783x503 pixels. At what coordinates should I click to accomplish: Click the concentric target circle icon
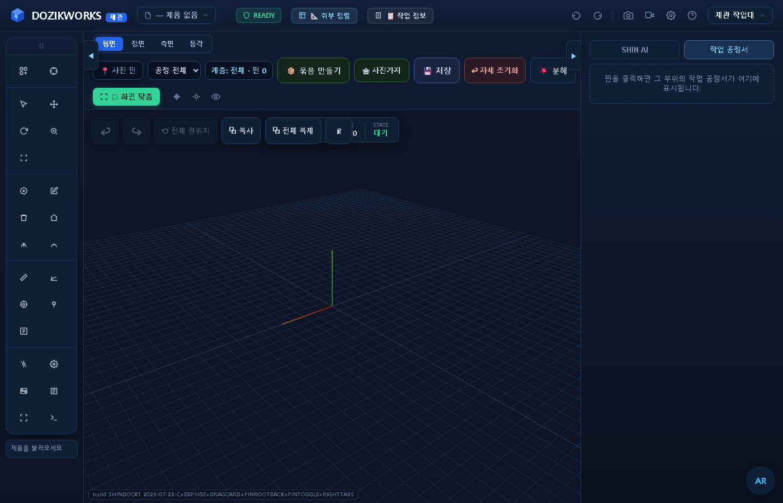(23, 305)
